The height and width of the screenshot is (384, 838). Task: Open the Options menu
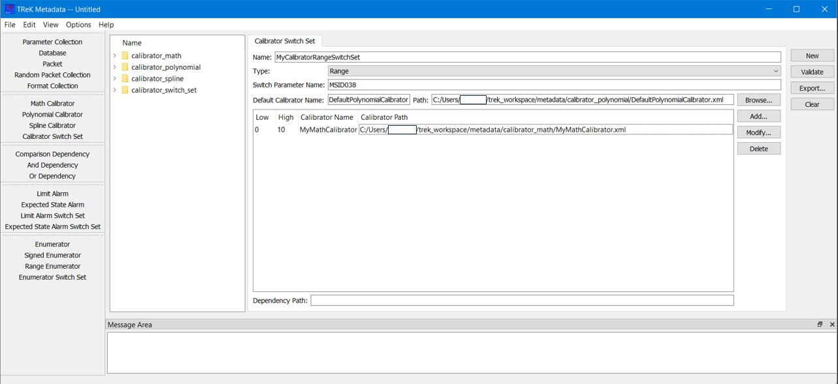[78, 25]
